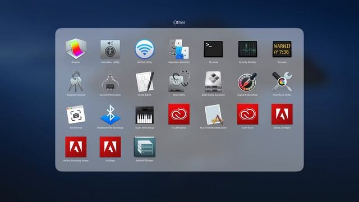Launch the Core Sync app
This screenshot has height=202, width=359.
(247, 114)
